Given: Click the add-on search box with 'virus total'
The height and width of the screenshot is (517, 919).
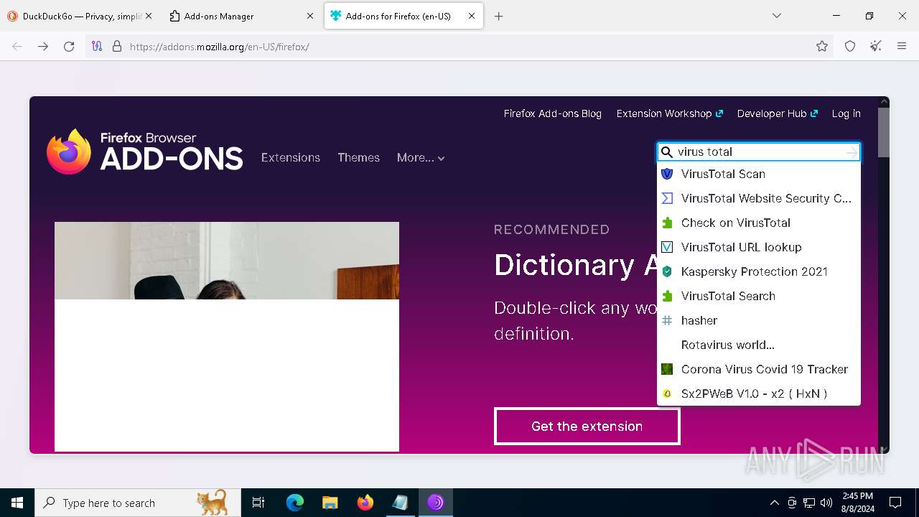Looking at the screenshot, I should [x=758, y=152].
